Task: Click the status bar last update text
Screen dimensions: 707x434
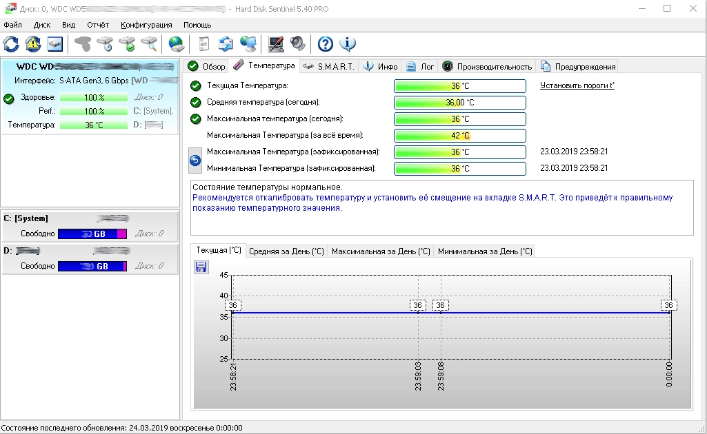Action: point(121,428)
